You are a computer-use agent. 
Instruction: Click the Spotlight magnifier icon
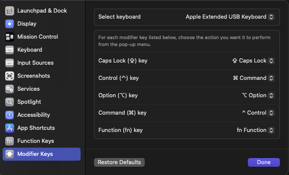click(10, 102)
